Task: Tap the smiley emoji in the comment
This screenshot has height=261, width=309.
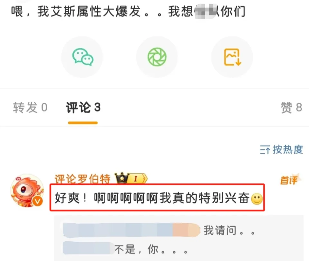Action: pos(257,199)
